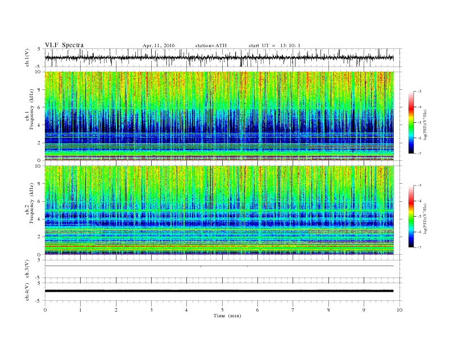Click the log(PSD) label beside ch.2 color bar
This screenshot has height=348, width=450.
pyautogui.click(x=425, y=218)
